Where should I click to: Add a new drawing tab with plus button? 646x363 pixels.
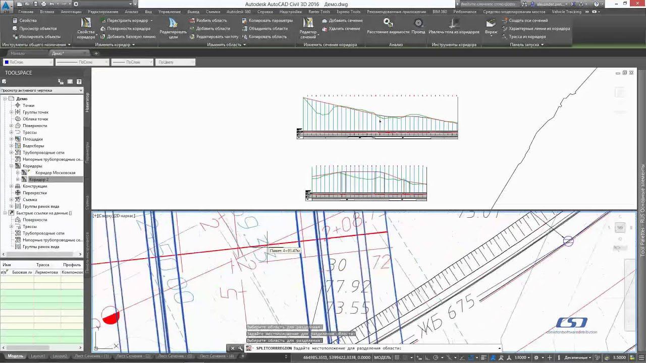96,53
